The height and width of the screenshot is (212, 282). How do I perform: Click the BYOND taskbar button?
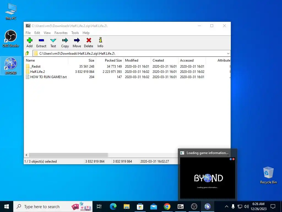coord(208,206)
